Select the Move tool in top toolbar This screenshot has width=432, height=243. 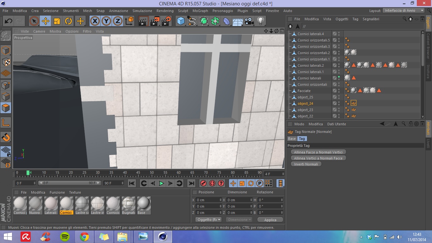click(46, 21)
